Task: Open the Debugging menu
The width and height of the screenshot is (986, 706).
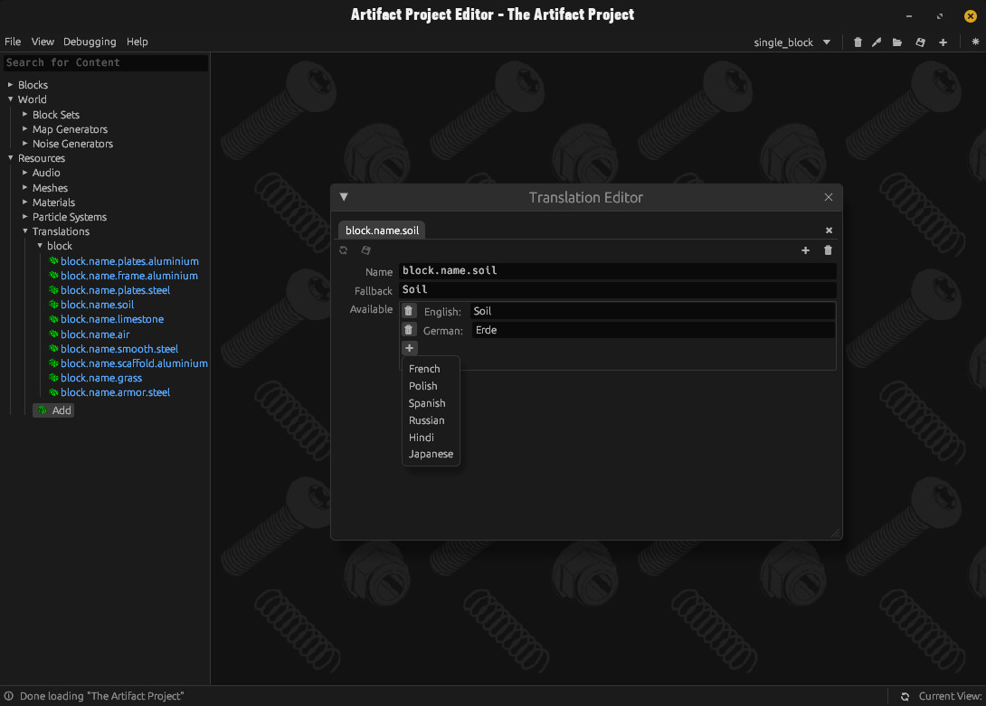Action: (x=90, y=42)
